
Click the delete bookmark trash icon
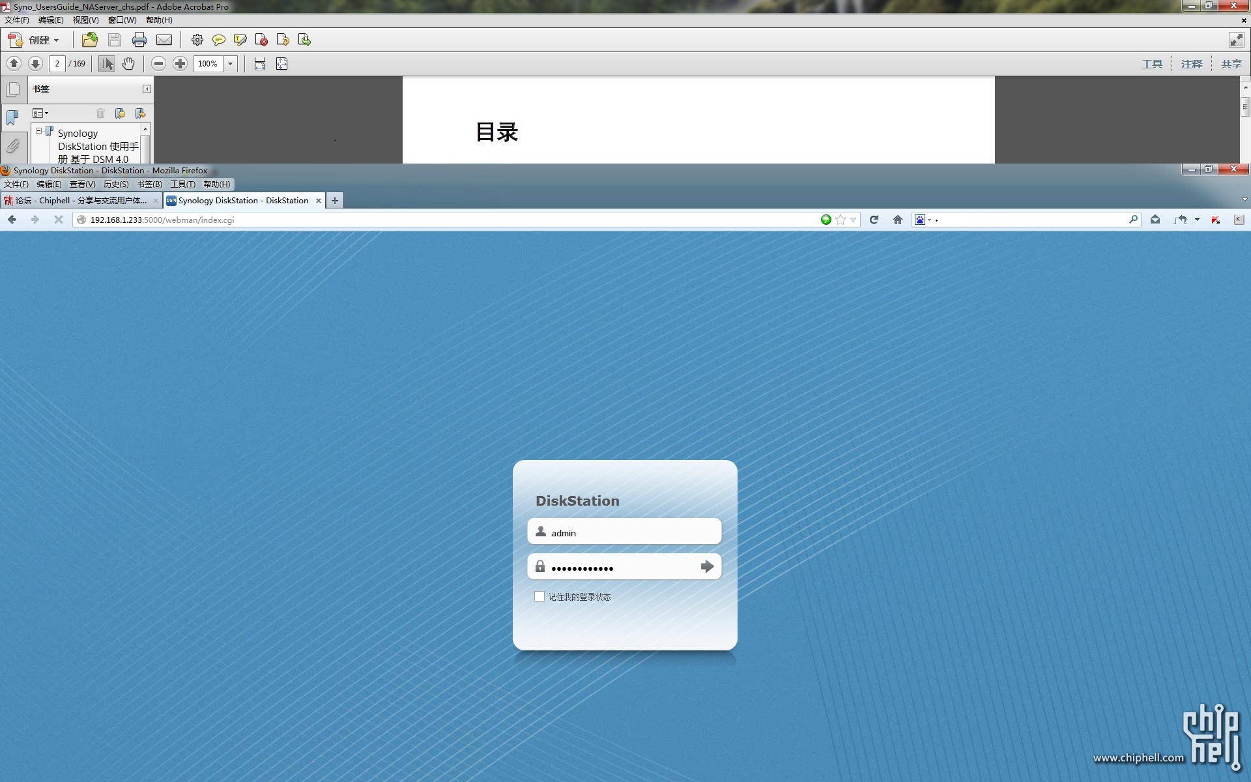pos(100,113)
